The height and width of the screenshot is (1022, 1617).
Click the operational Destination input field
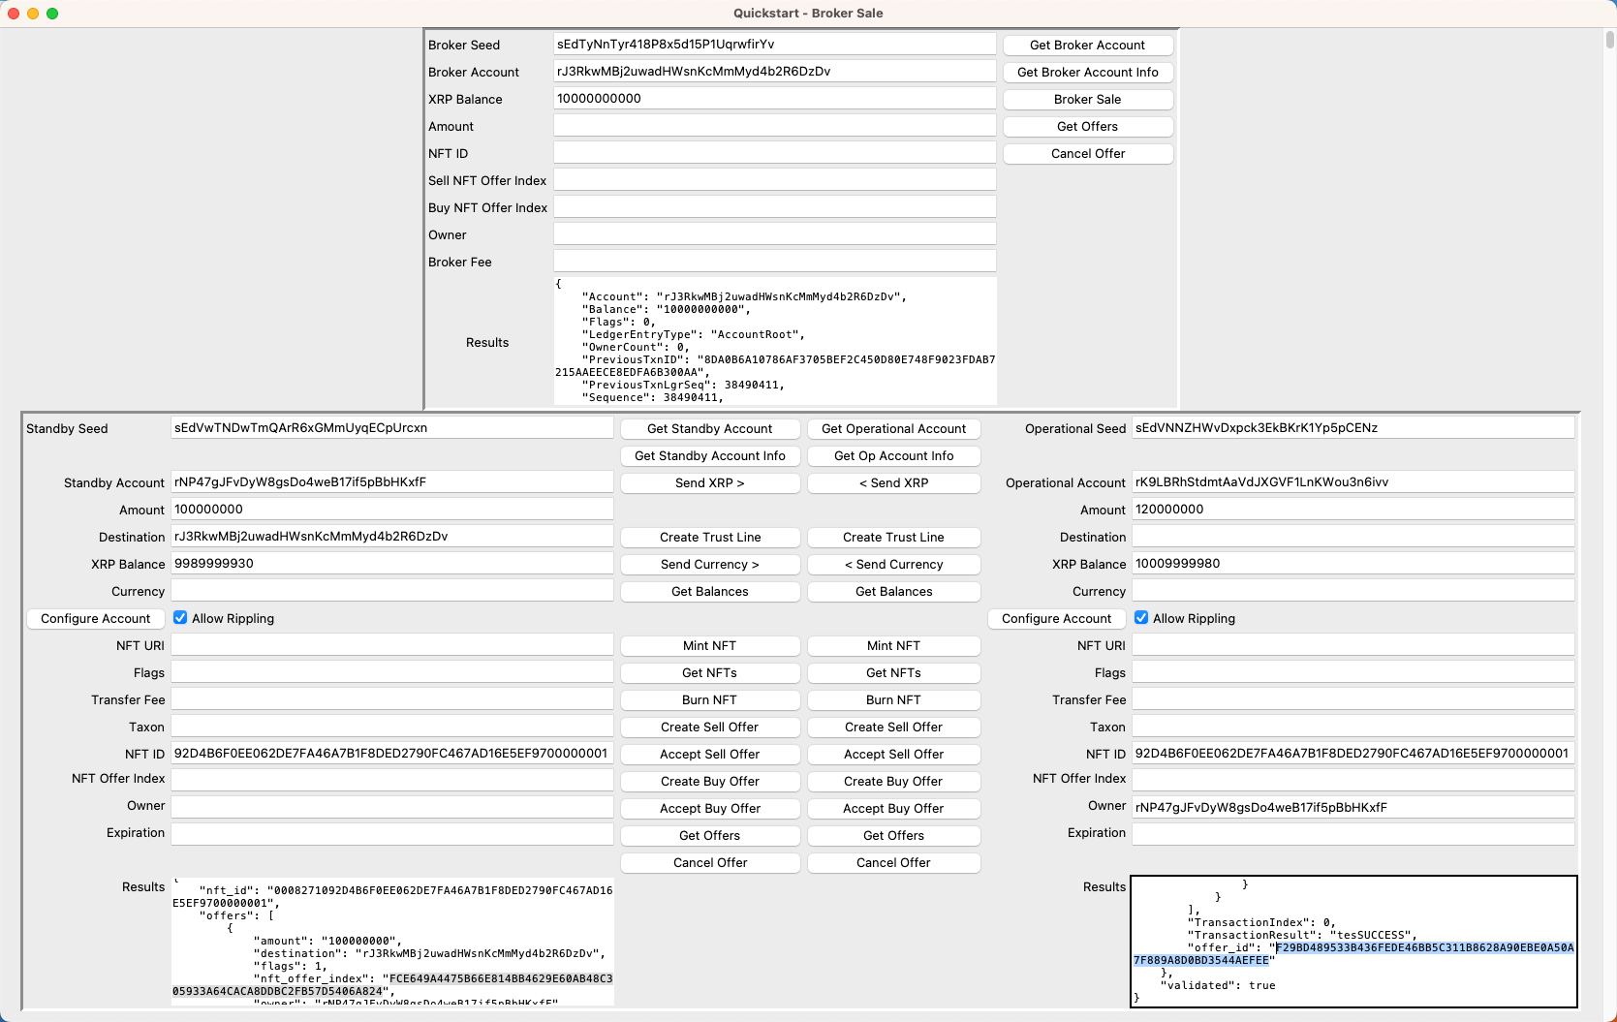tap(1353, 537)
